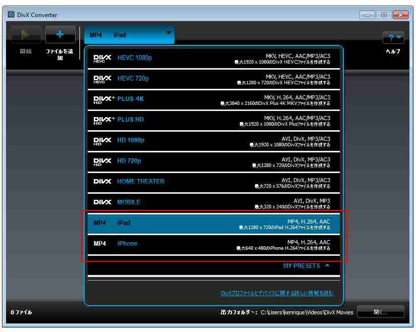416x332 pixels.
Task: Minimize the DivX Converter window
Action: coord(367,15)
